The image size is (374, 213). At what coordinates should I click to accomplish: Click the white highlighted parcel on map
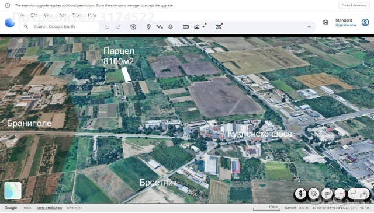pos(126,74)
